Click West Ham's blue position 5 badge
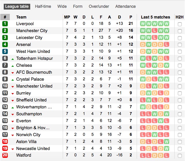The width and height of the screenshot is (185, 161). click(5, 51)
